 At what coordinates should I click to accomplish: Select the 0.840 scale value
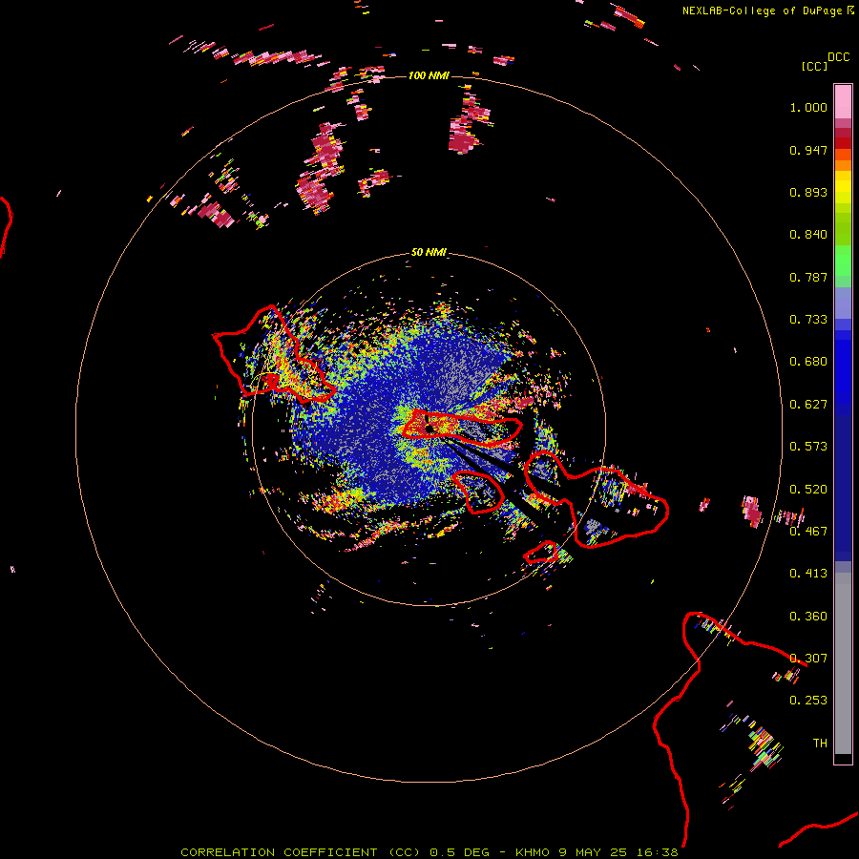[808, 235]
